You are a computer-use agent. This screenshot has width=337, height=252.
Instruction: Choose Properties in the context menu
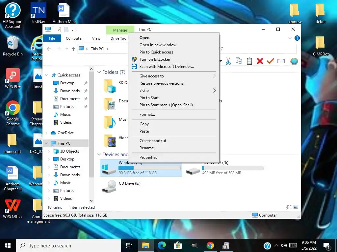(x=174, y=157)
